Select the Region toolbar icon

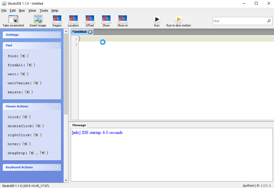pos(57,19)
